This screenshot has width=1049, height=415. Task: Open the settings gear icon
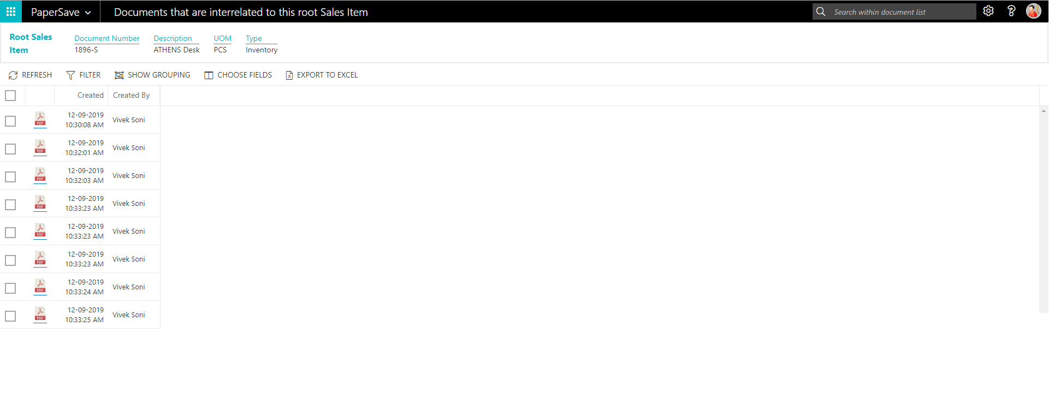pos(988,11)
